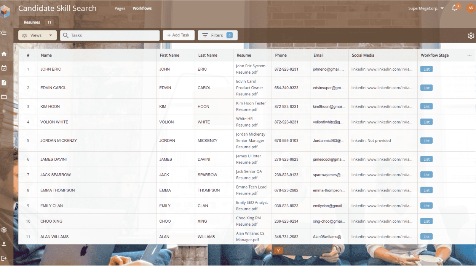
Task: Click the orange Y toggle at page bottom
Action: pyautogui.click(x=278, y=250)
